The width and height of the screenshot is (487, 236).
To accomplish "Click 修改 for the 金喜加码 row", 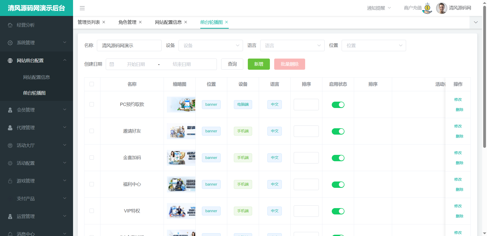I will [x=458, y=153].
